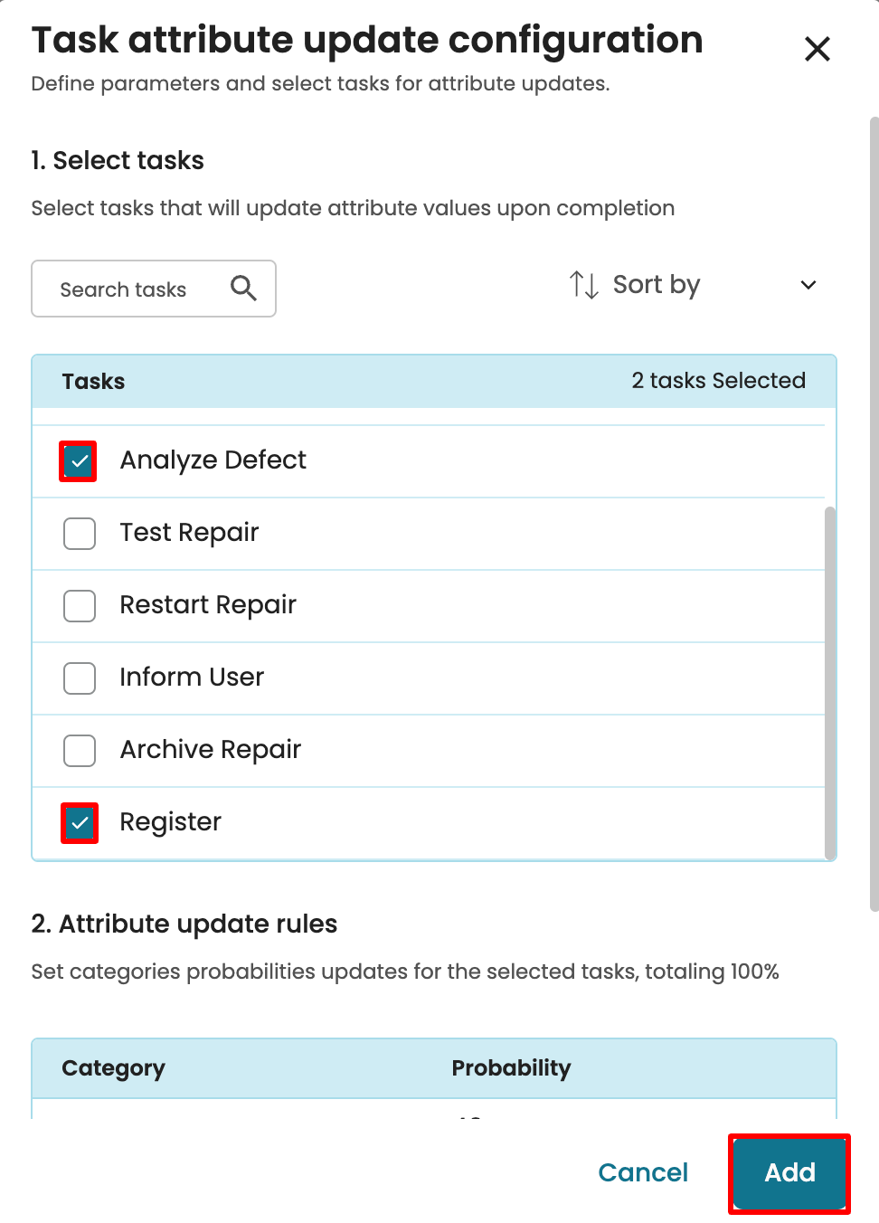
Task: Click the Category column header
Action: (113, 1068)
